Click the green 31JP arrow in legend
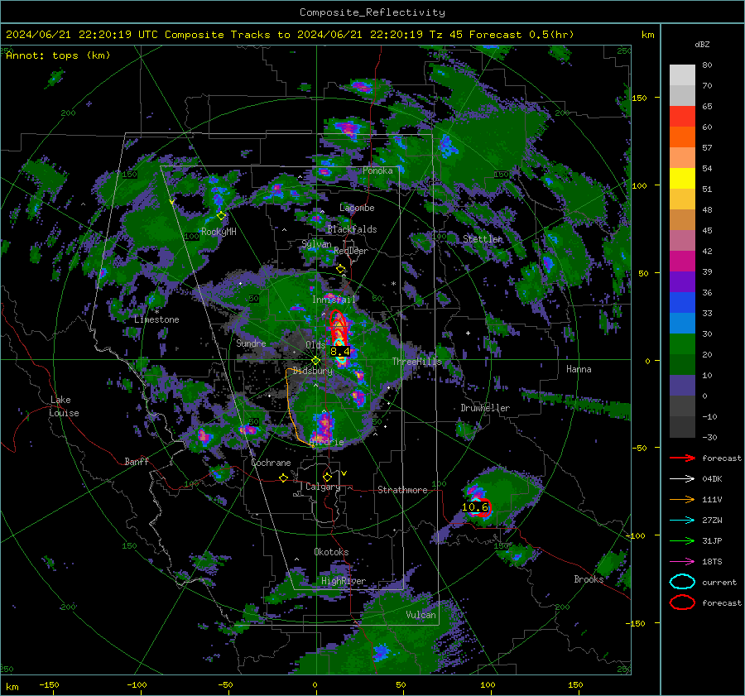Screen dimensions: 745x696 click(x=682, y=540)
